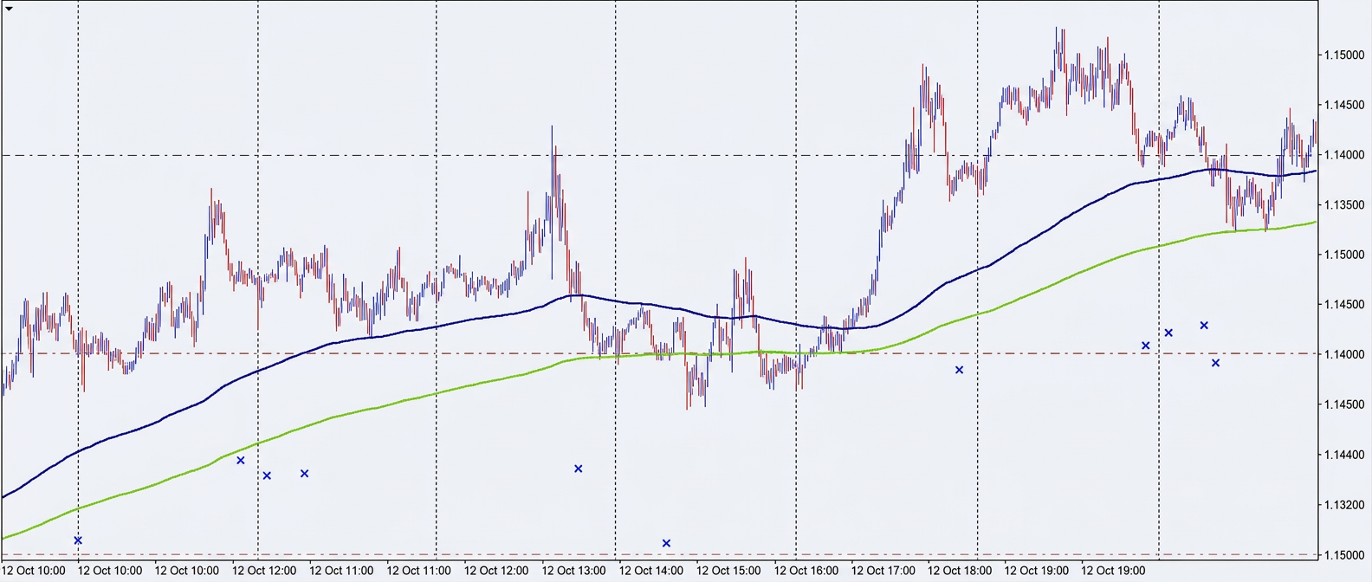Select the 12 Oct 13:00 time label
Screen dimensions: 1372x582
tap(573, 571)
